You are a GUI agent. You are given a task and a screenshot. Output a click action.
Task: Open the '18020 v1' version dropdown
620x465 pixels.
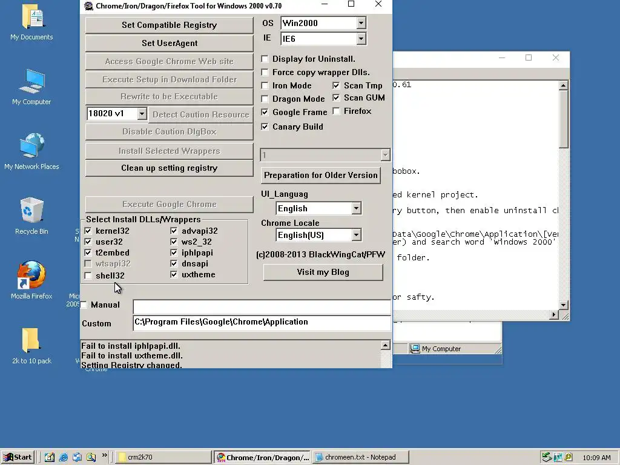pos(142,114)
